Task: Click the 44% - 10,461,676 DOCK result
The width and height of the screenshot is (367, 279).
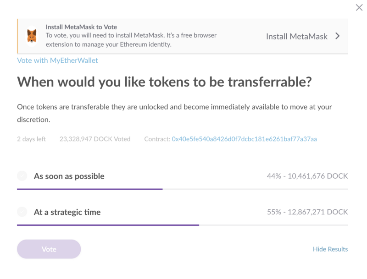Action: pyautogui.click(x=307, y=176)
